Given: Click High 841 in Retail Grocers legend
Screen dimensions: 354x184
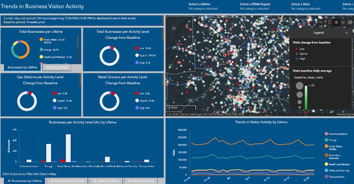Looking at the screenshot, I should tap(143, 108).
